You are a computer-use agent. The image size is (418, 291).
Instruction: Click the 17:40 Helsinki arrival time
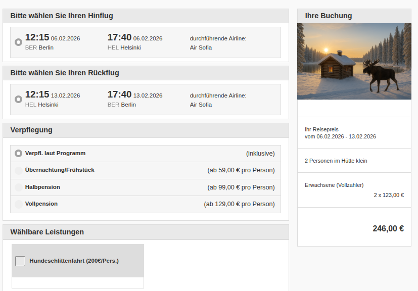(119, 37)
